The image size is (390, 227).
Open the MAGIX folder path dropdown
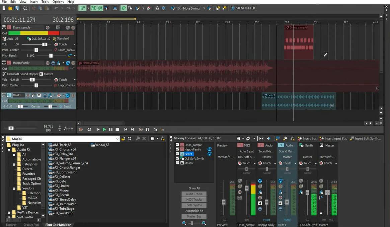tap(117, 139)
